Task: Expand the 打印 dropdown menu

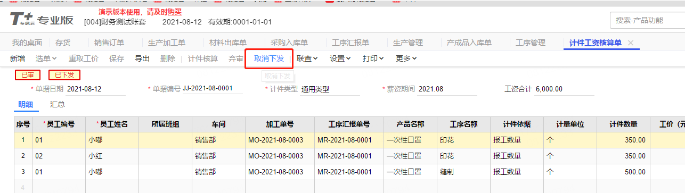Action: click(x=373, y=58)
